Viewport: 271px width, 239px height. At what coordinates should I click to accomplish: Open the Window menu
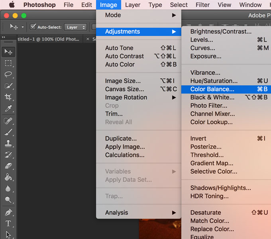[250, 5]
